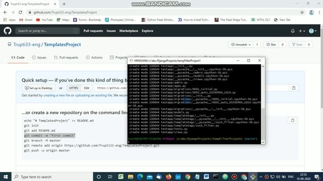
Task: Maximize the MINGW64 terminal window
Action: 249,60
